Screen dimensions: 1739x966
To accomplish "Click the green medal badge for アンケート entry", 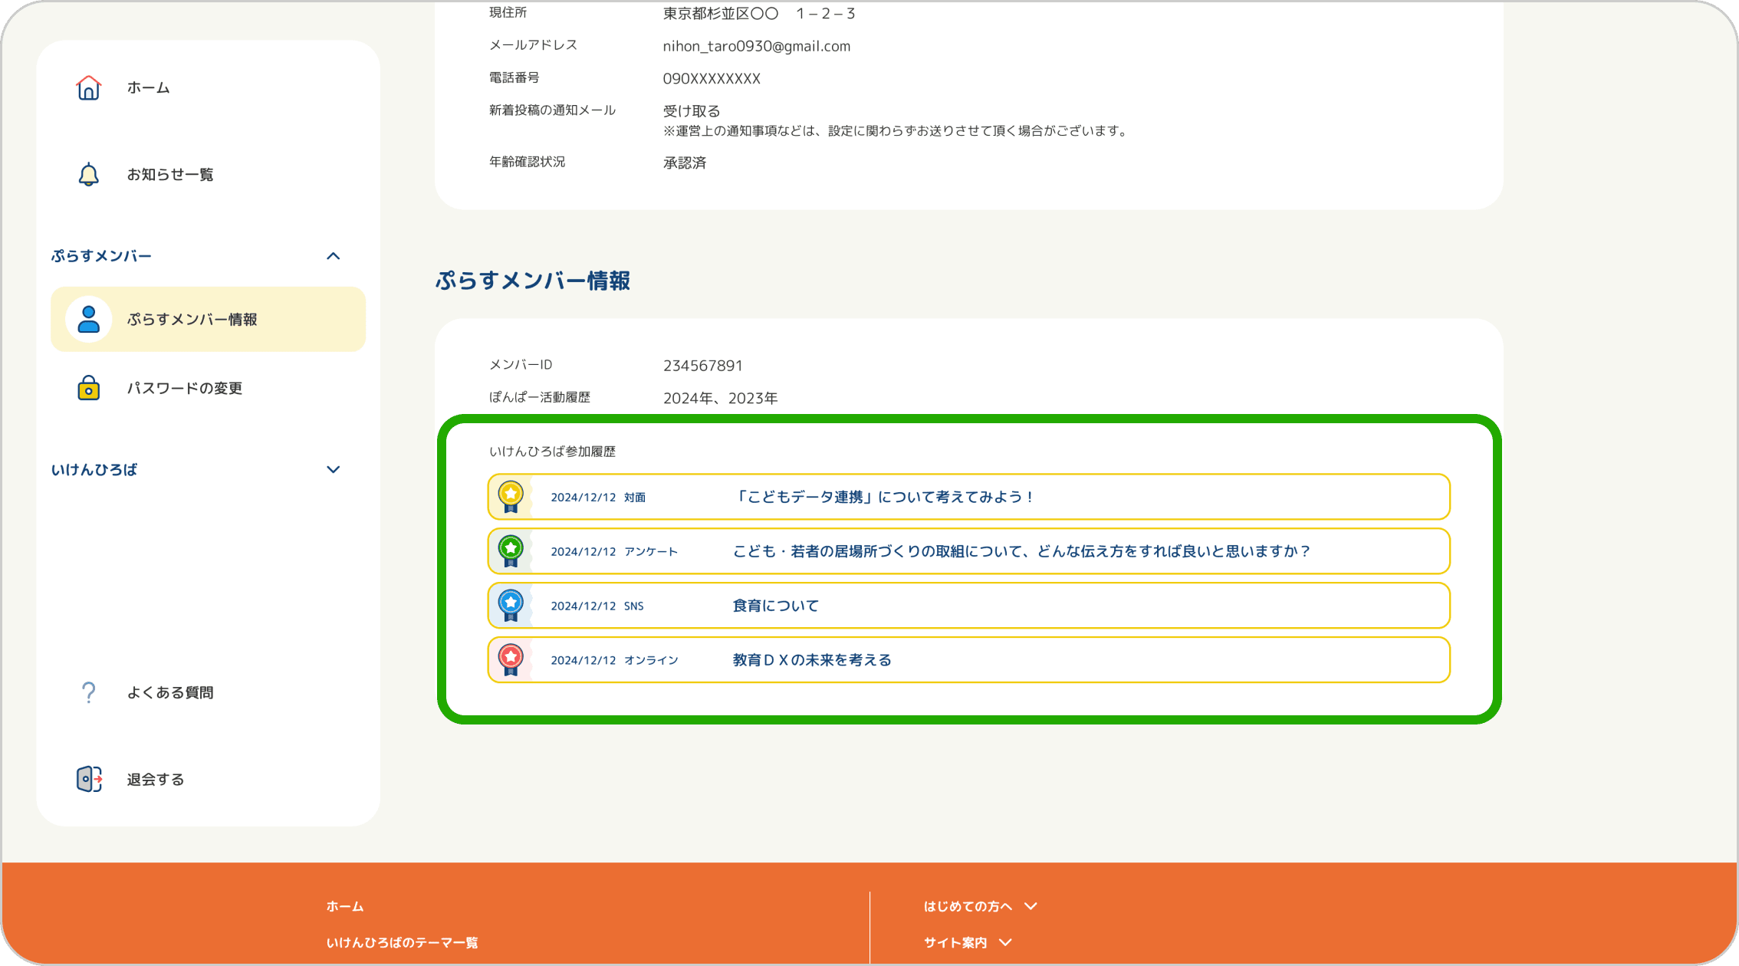I will click(x=511, y=550).
